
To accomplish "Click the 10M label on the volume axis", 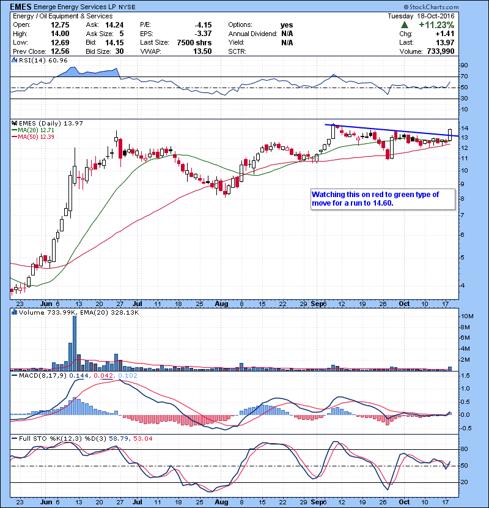I will [467, 316].
